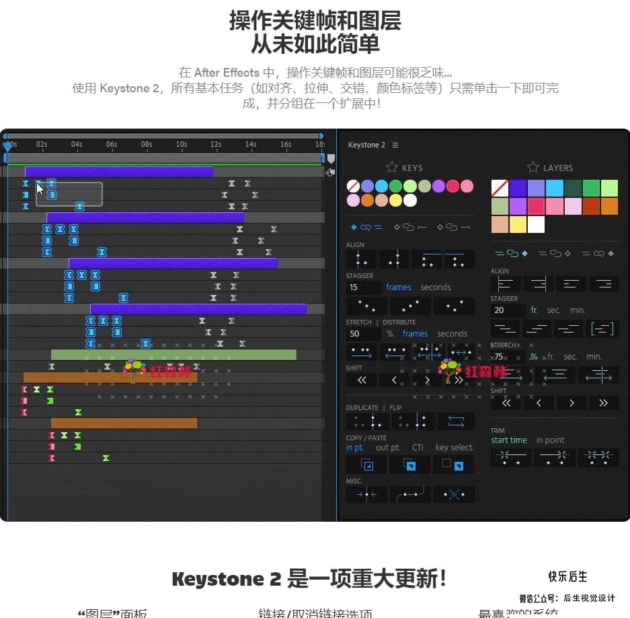This screenshot has width=630, height=618.
Task: Choose 'CTI' Copy/Paste option
Action: tap(418, 448)
